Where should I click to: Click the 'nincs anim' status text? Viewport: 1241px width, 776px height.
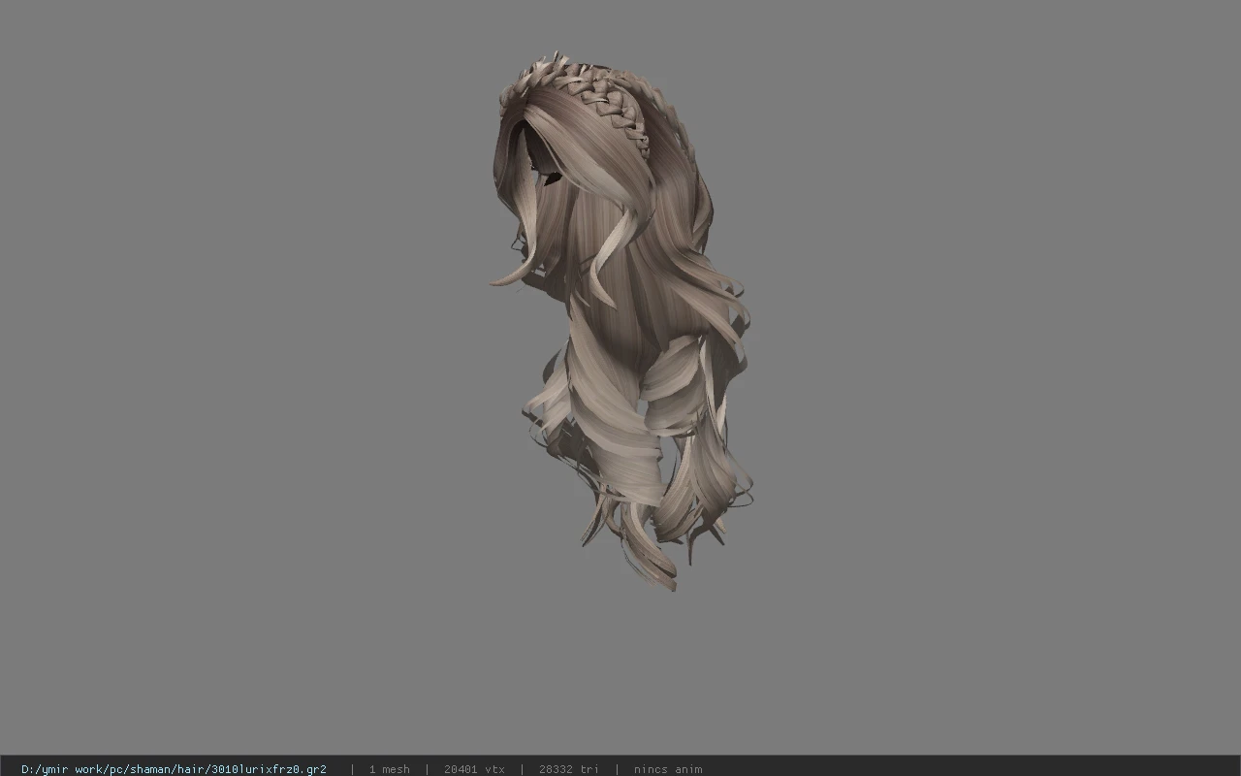[x=668, y=769]
